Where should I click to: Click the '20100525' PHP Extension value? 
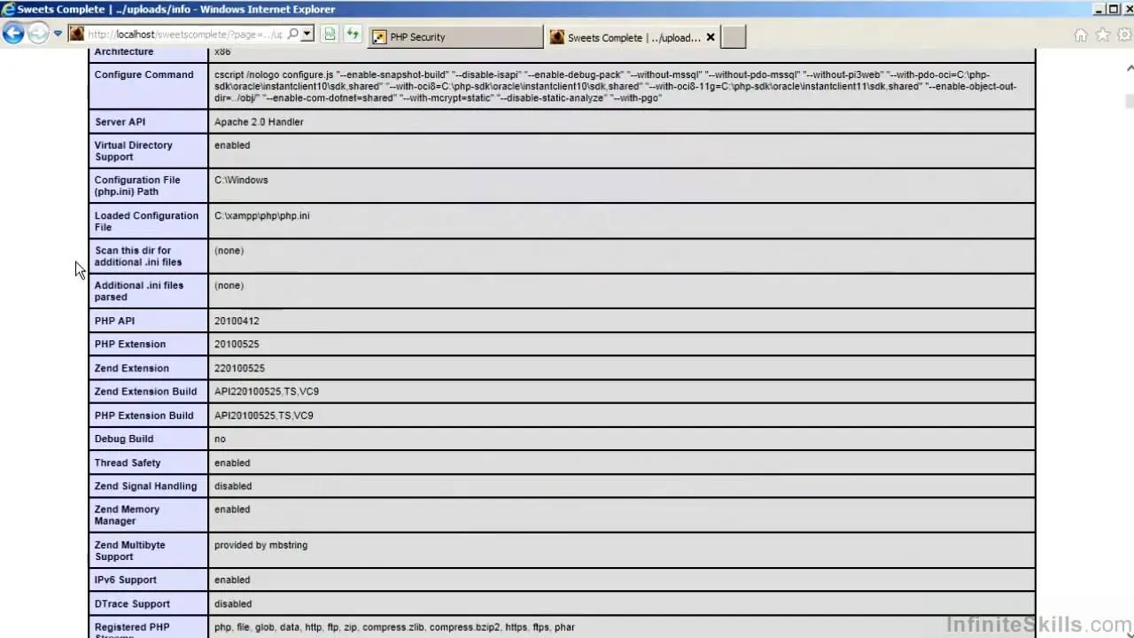[x=237, y=344]
